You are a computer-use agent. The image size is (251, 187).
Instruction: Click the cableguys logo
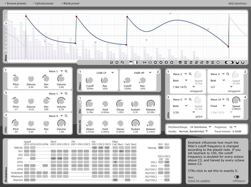coord(239,179)
